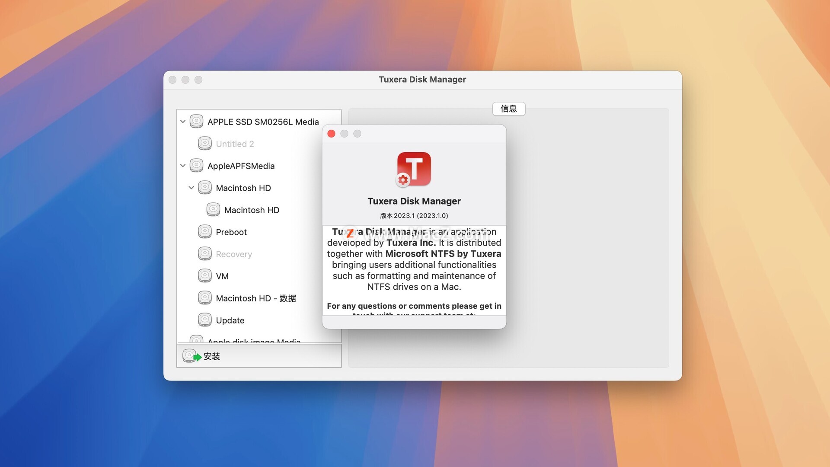Screen dimensions: 830x467
Task: Click the AppleAPFSMedia disk icon
Action: [196, 166]
